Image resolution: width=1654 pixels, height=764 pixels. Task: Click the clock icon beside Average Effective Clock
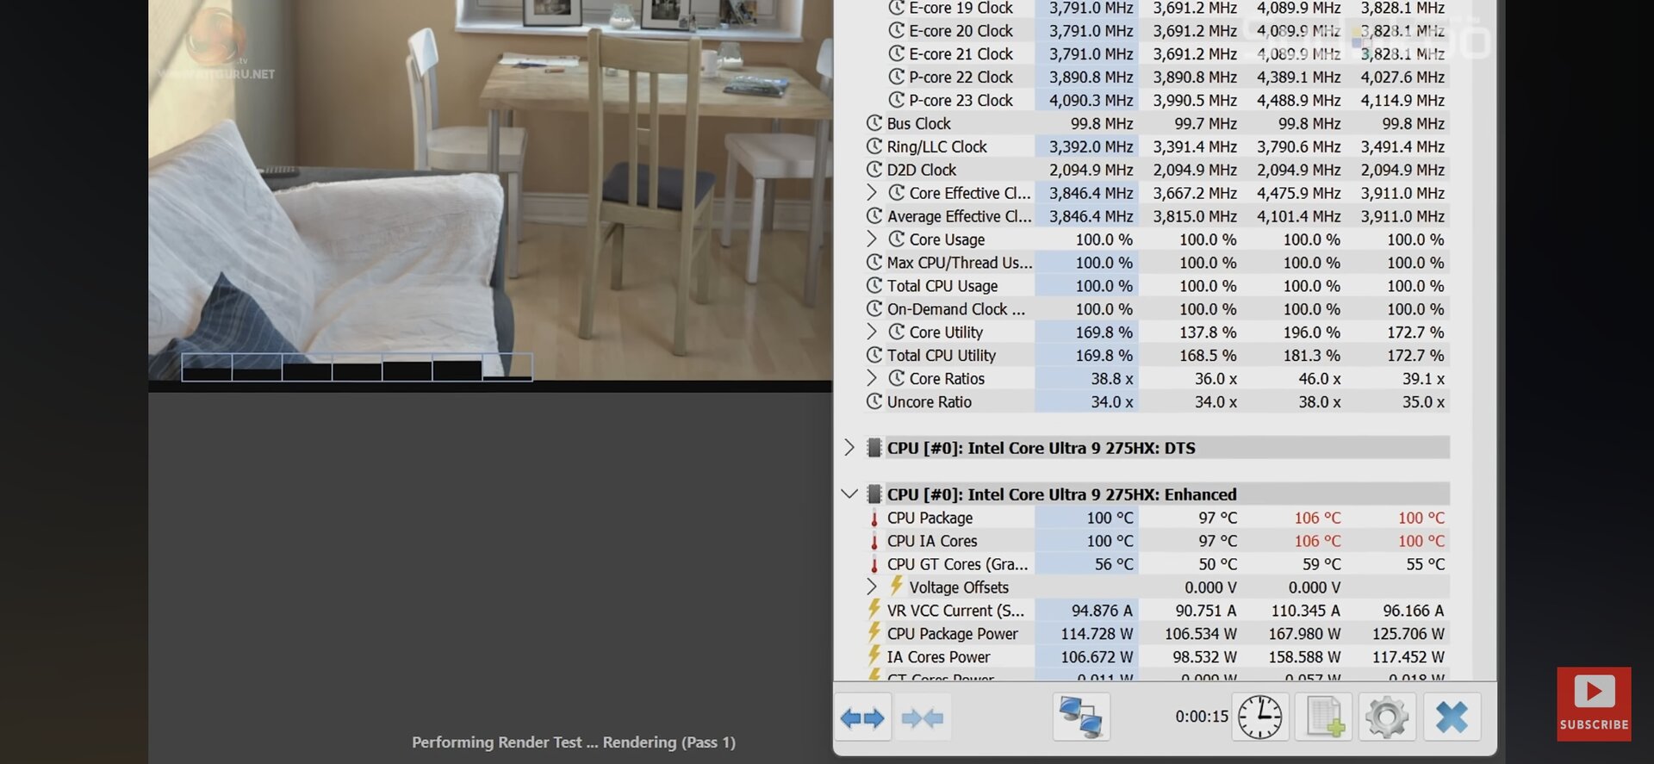[874, 216]
